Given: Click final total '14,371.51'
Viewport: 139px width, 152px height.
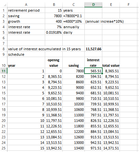Looking at the screenshot, I should [111, 148].
